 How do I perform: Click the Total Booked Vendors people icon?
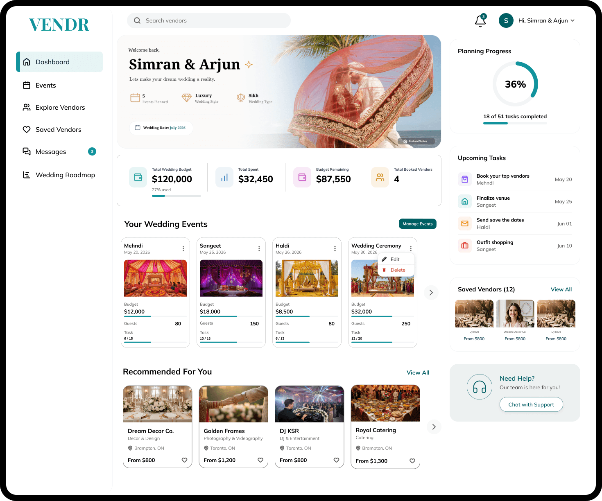pyautogui.click(x=380, y=177)
